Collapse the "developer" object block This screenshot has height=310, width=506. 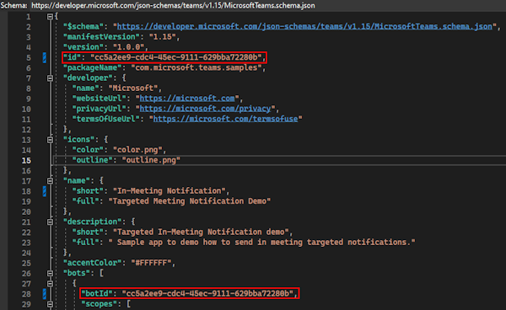(50, 78)
